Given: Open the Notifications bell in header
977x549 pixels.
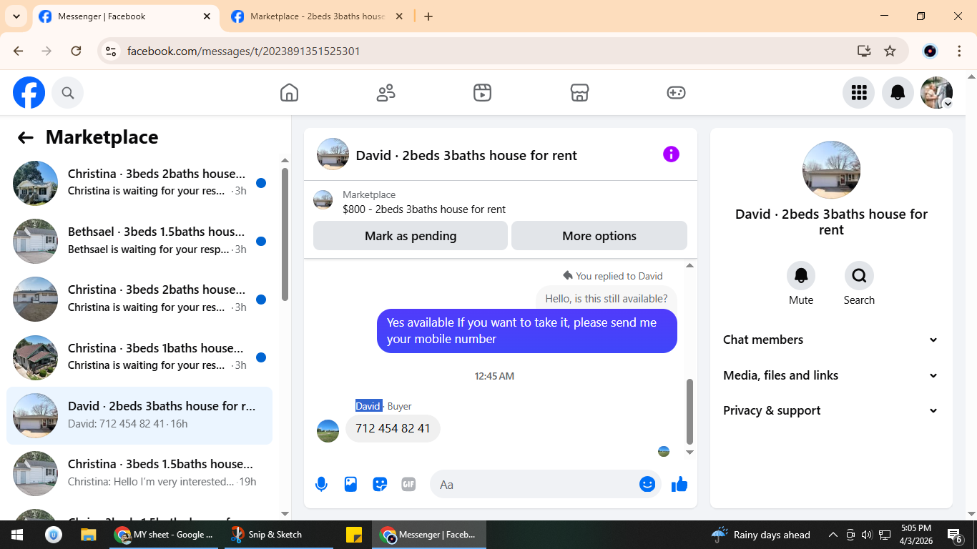Looking at the screenshot, I should [x=898, y=93].
